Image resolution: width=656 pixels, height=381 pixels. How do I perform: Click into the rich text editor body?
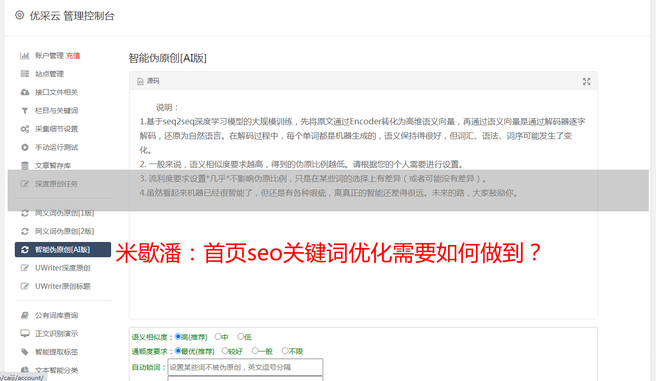pyautogui.click(x=363, y=204)
